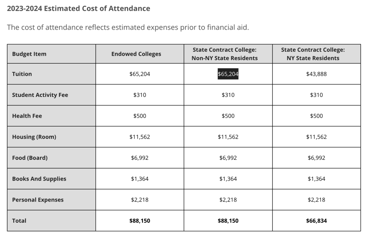Click the NY State Residents column header
The height and width of the screenshot is (239, 367).
click(x=313, y=54)
